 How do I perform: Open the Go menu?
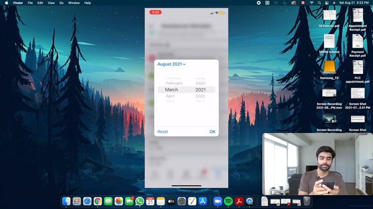pos(61,3)
